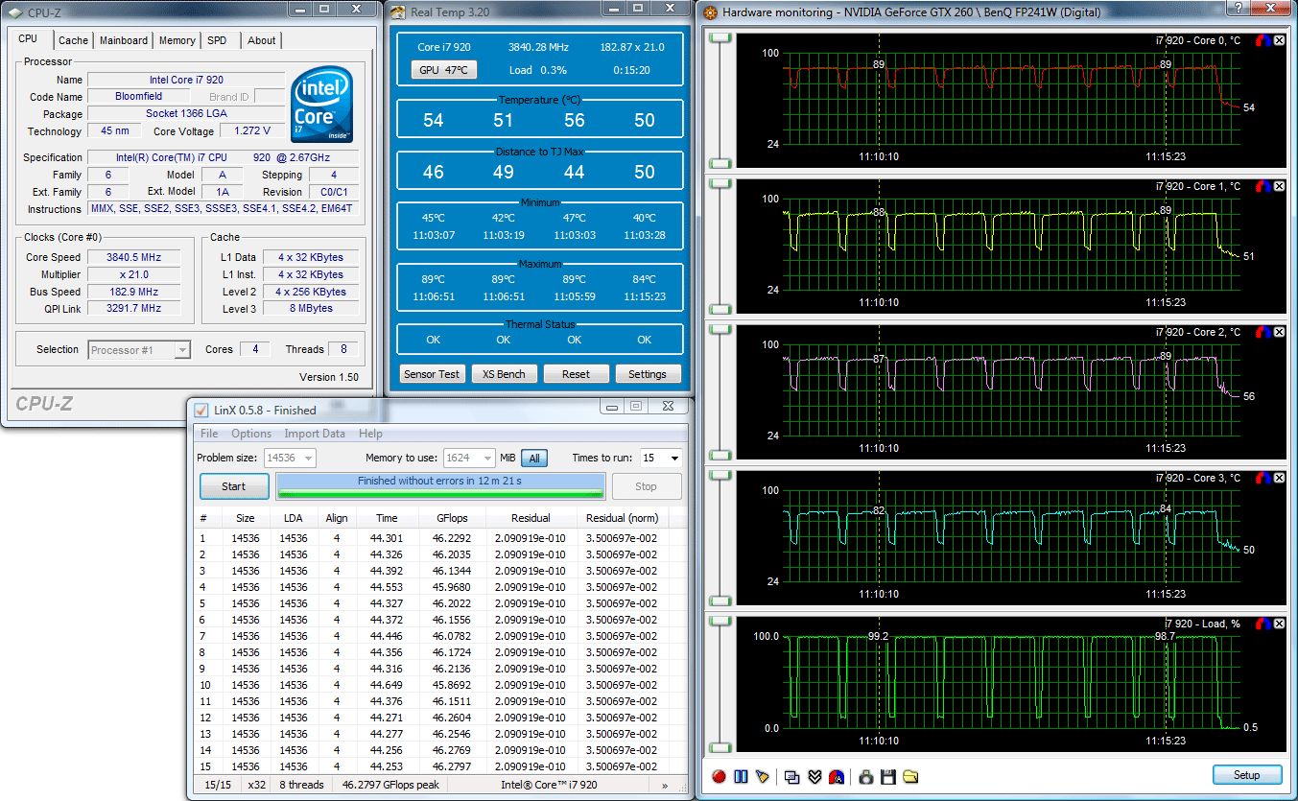Viewport: 1298px width, 801px height.
Task: Click the Reset button in Real Temp
Action: click(x=576, y=374)
